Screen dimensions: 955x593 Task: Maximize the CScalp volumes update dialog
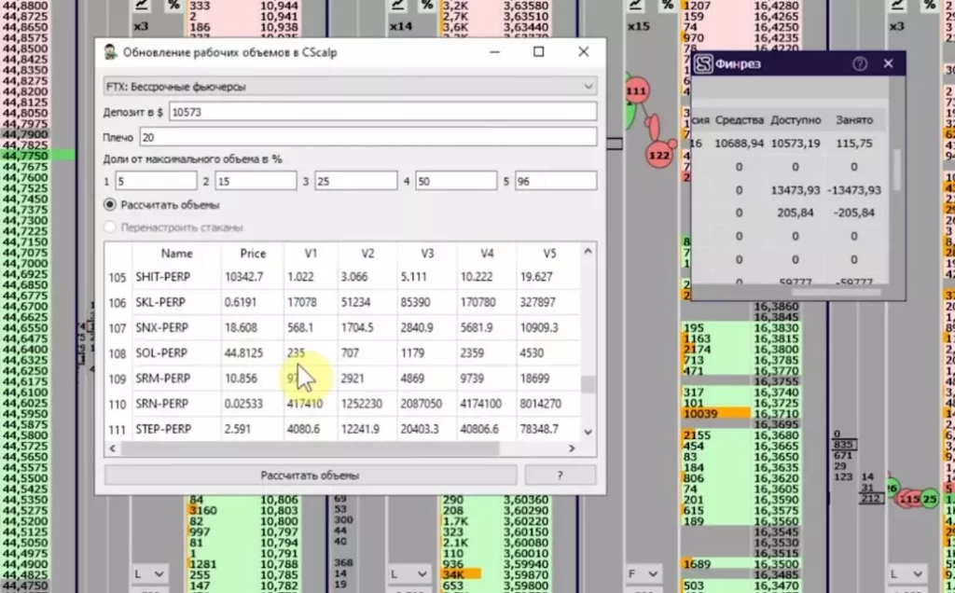[538, 52]
